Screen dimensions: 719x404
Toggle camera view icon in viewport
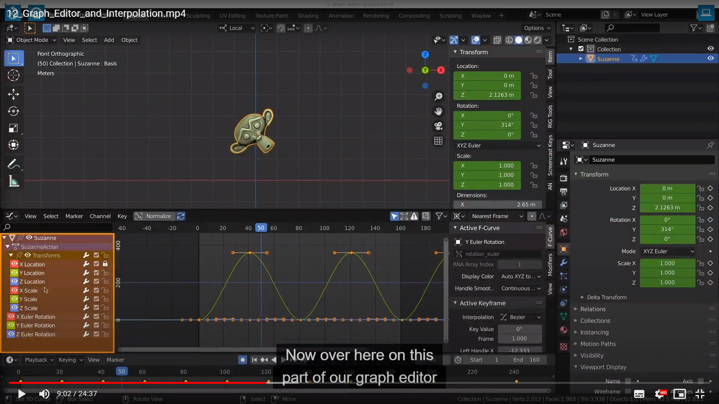(438, 126)
